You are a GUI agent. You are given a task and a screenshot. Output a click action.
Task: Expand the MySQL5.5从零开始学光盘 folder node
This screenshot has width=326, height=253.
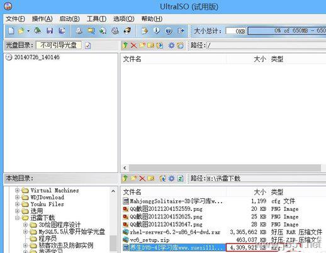pyautogui.click(x=25, y=232)
